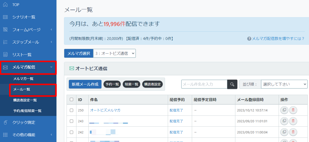The image size is (309, 142).
Task: Click copy icon for mail ID 250
Action: [x=284, y=110]
